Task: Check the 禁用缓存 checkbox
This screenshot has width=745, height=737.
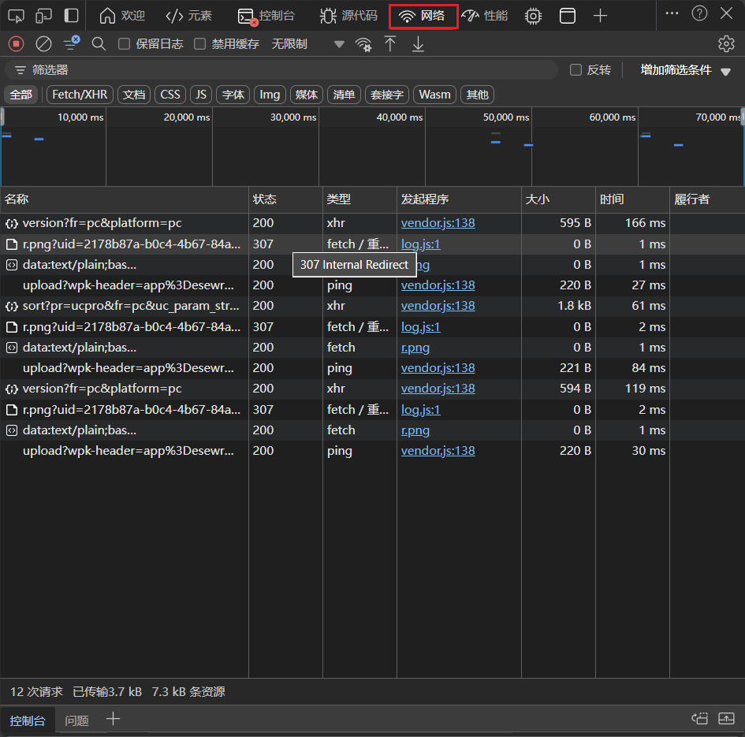Action: coord(200,44)
